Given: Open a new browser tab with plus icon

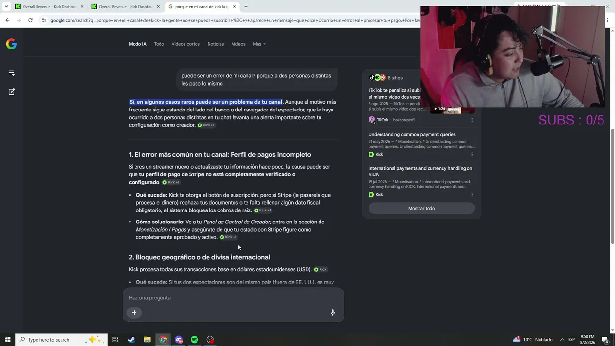Looking at the screenshot, I should coord(246,7).
